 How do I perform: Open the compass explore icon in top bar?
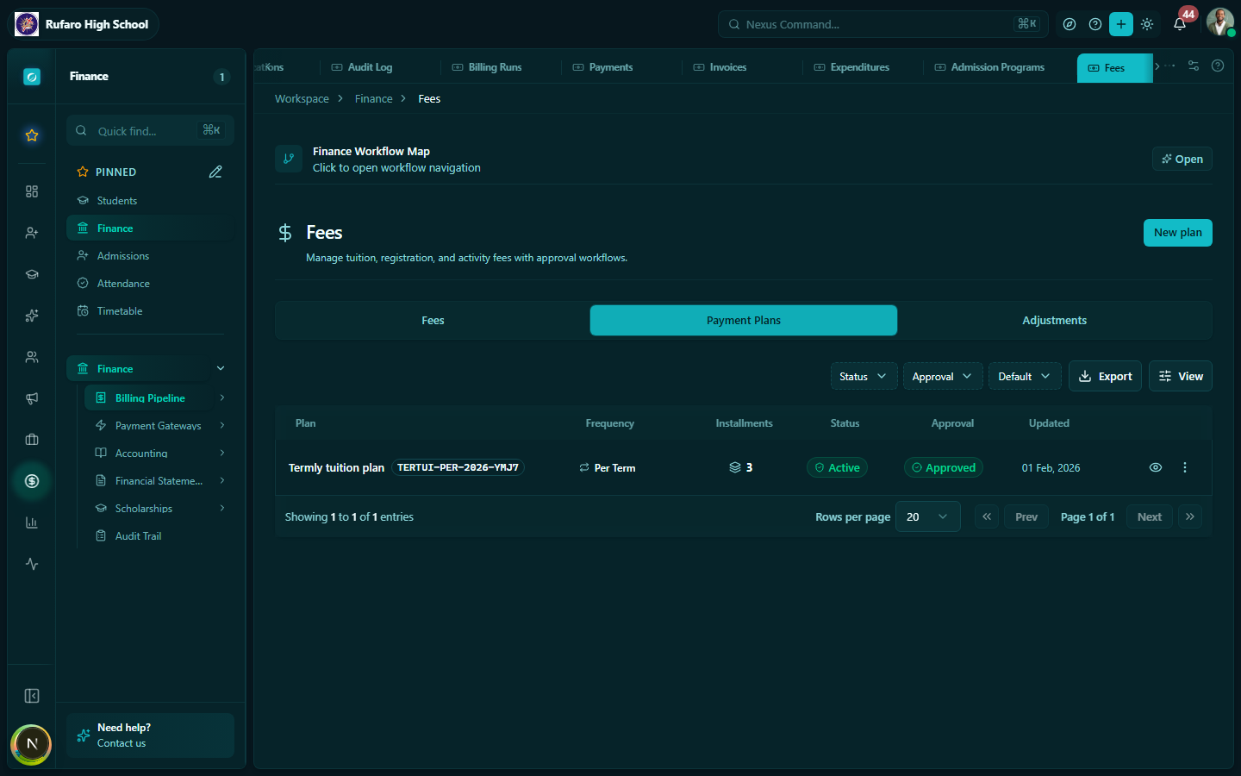[1070, 24]
